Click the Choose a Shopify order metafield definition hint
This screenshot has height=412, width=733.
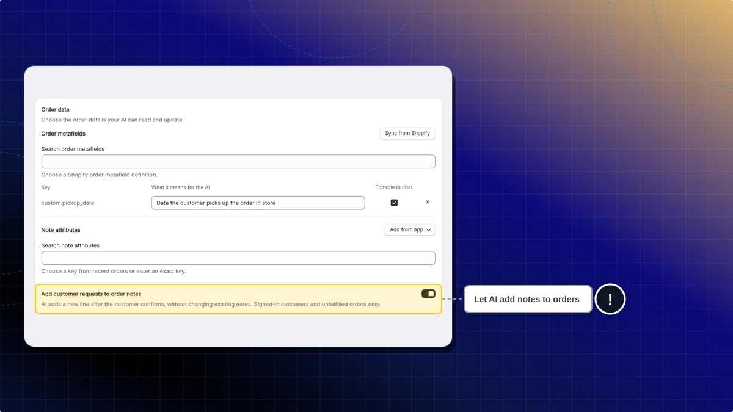coord(100,175)
